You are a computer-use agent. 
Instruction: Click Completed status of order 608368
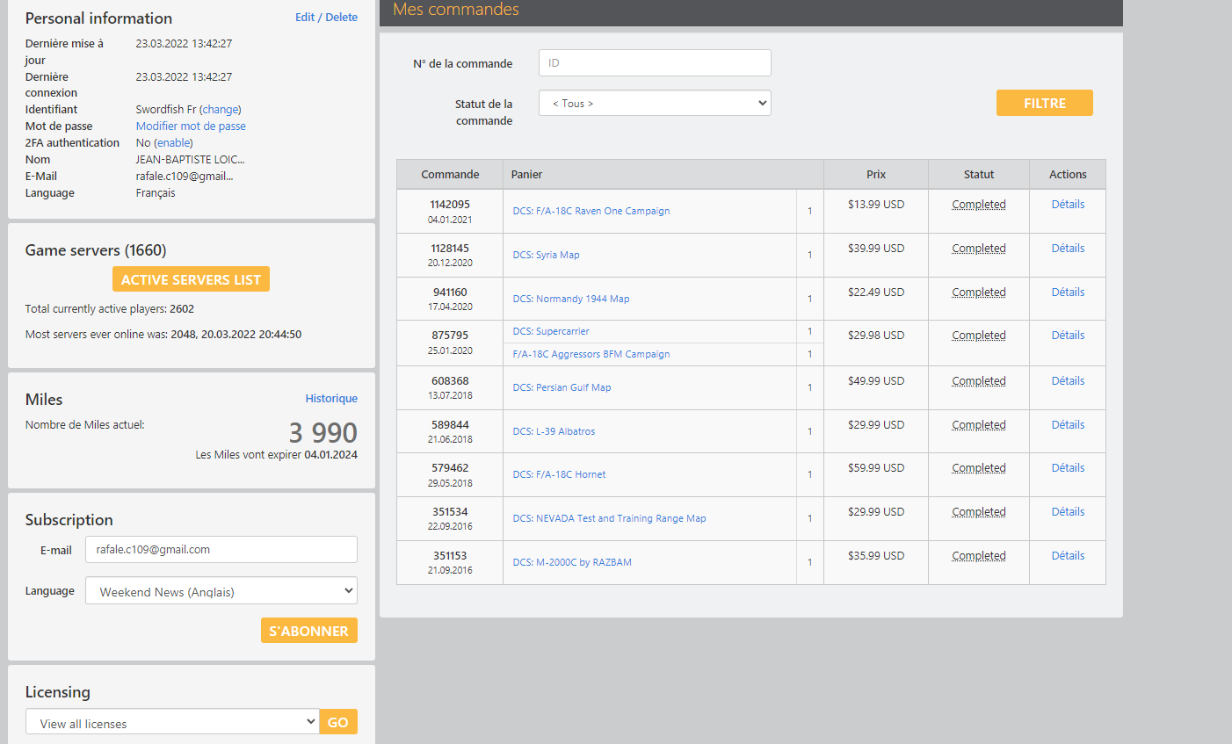[x=979, y=381]
